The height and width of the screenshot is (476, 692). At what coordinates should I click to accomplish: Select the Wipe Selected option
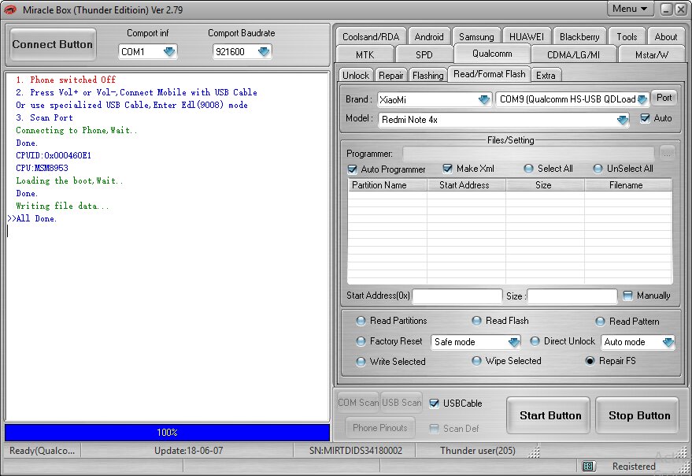tap(476, 361)
